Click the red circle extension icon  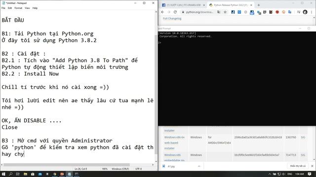pyautogui.click(x=277, y=12)
